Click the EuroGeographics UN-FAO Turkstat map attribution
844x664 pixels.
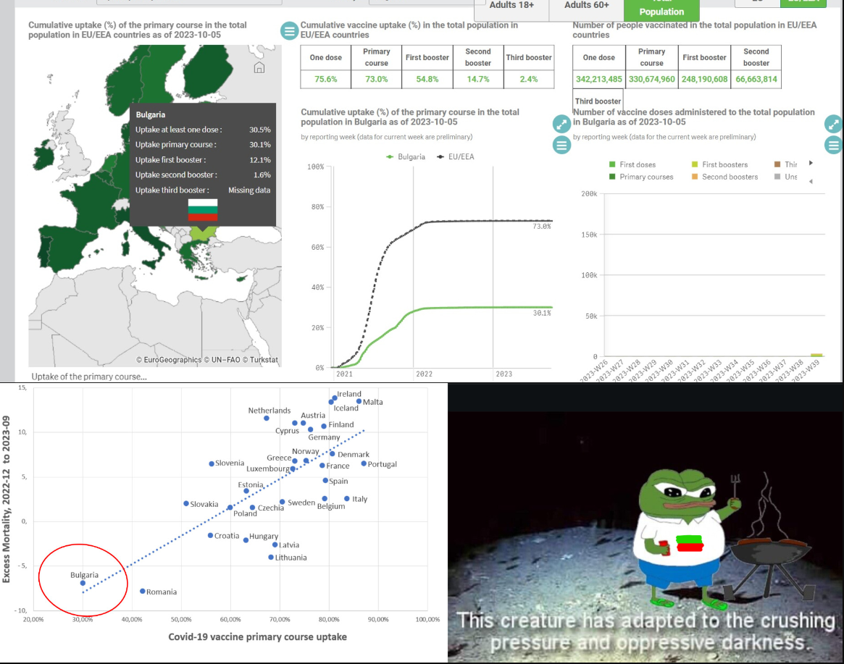pyautogui.click(x=207, y=360)
